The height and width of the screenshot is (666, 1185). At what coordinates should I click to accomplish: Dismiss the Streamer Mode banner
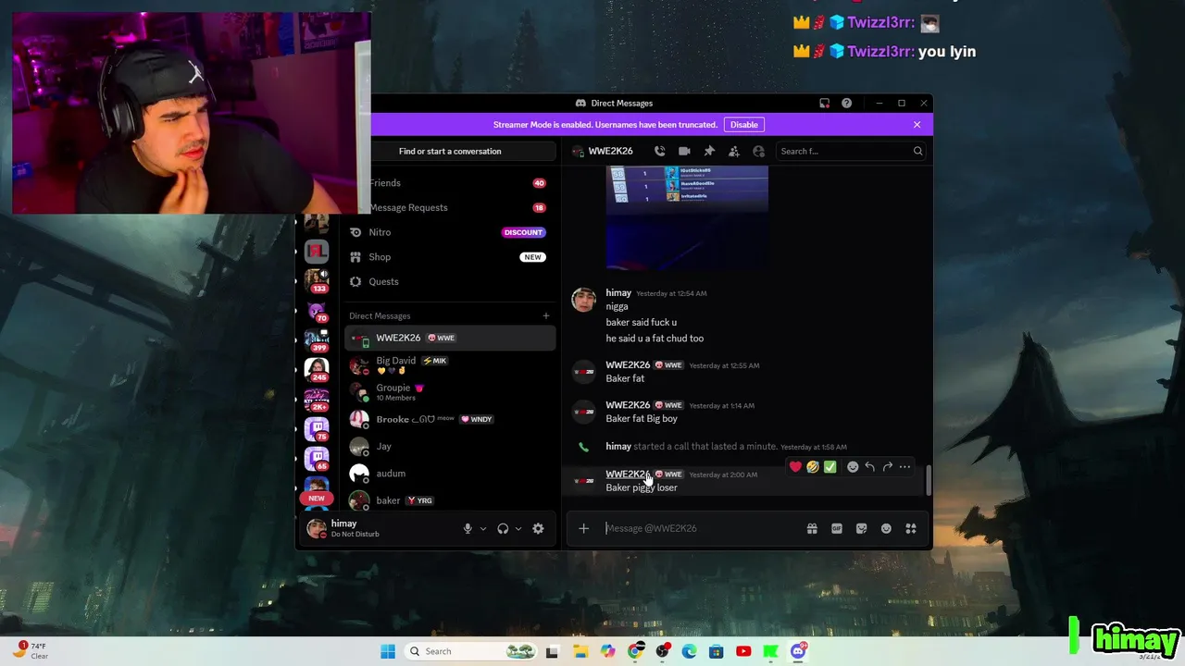[x=917, y=124]
